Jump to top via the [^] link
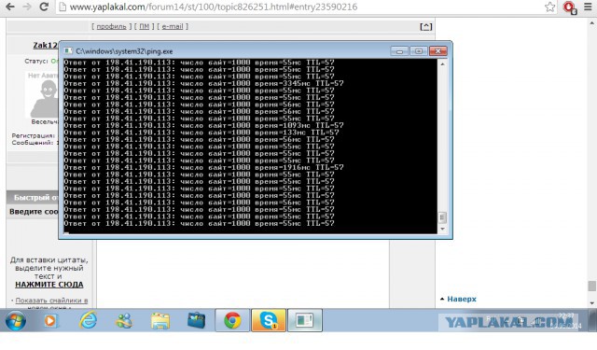 point(425,27)
